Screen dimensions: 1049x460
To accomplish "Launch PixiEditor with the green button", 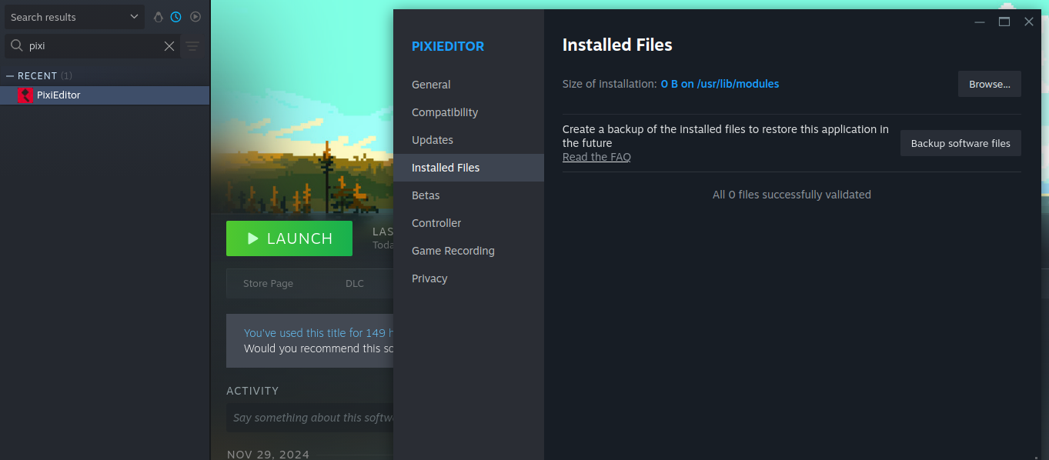I will (289, 238).
